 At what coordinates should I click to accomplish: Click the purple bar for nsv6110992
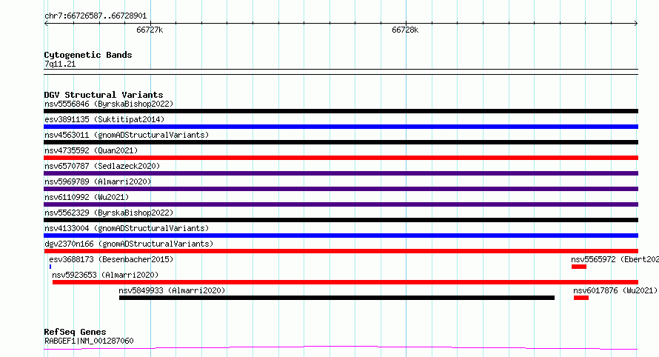pyautogui.click(x=341, y=204)
